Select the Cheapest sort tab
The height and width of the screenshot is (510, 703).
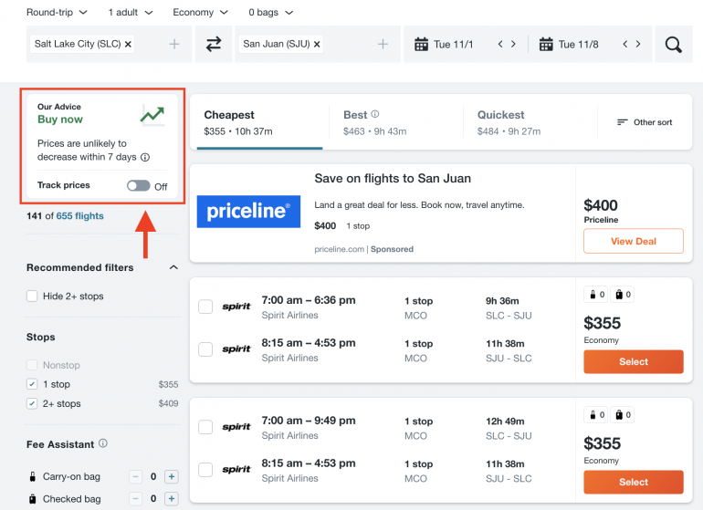[256, 122]
